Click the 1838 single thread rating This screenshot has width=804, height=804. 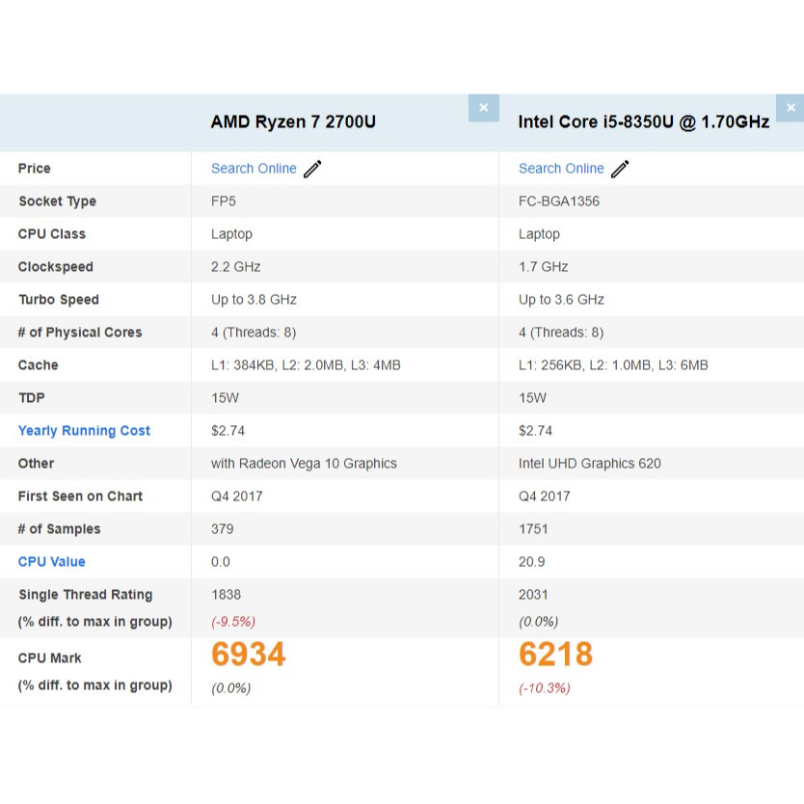tap(227, 595)
